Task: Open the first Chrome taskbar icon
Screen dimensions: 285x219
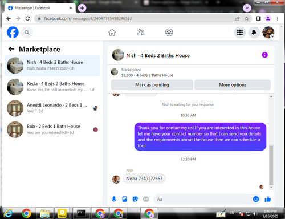Action: click(26, 213)
